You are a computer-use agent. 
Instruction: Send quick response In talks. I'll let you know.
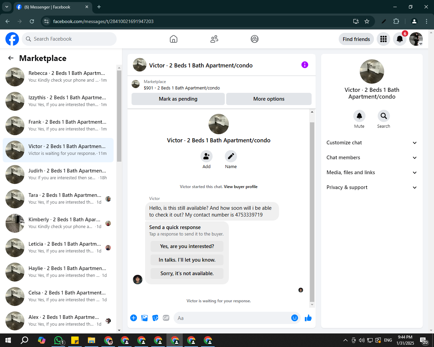tap(187, 260)
